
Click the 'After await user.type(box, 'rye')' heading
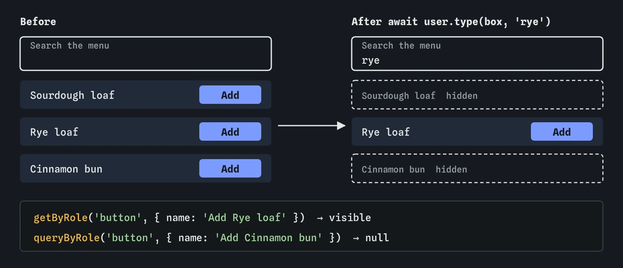[451, 22]
